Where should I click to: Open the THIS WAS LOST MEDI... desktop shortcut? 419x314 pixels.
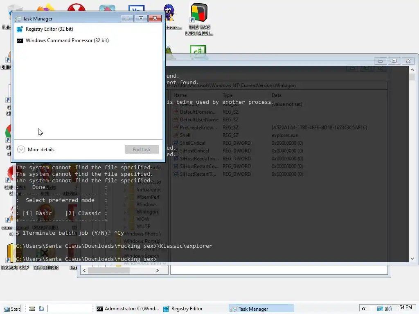tap(199, 19)
